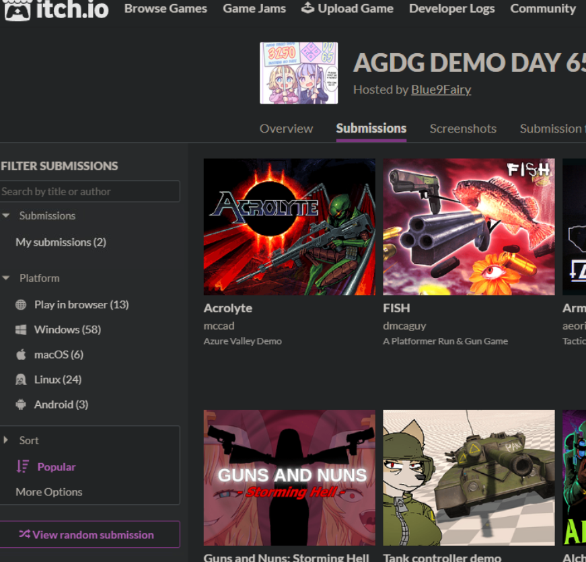Switch to the Overview tab
Screen dimensions: 586x562
pyautogui.click(x=287, y=129)
